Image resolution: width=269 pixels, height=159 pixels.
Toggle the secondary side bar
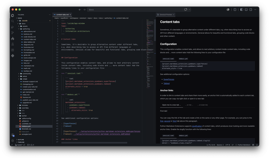[x=250, y=9]
